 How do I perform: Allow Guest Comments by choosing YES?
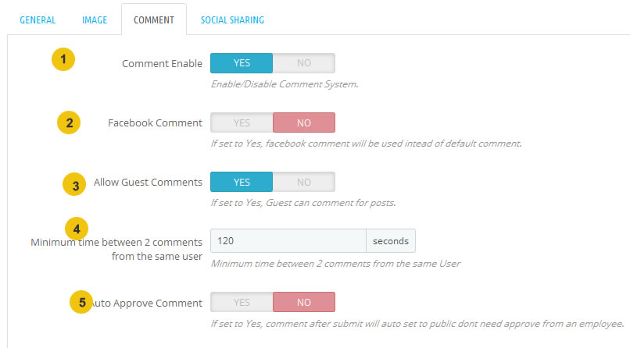point(242,182)
